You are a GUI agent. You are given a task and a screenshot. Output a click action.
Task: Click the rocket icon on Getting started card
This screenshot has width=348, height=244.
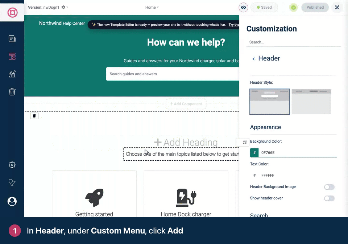pyautogui.click(x=94, y=198)
